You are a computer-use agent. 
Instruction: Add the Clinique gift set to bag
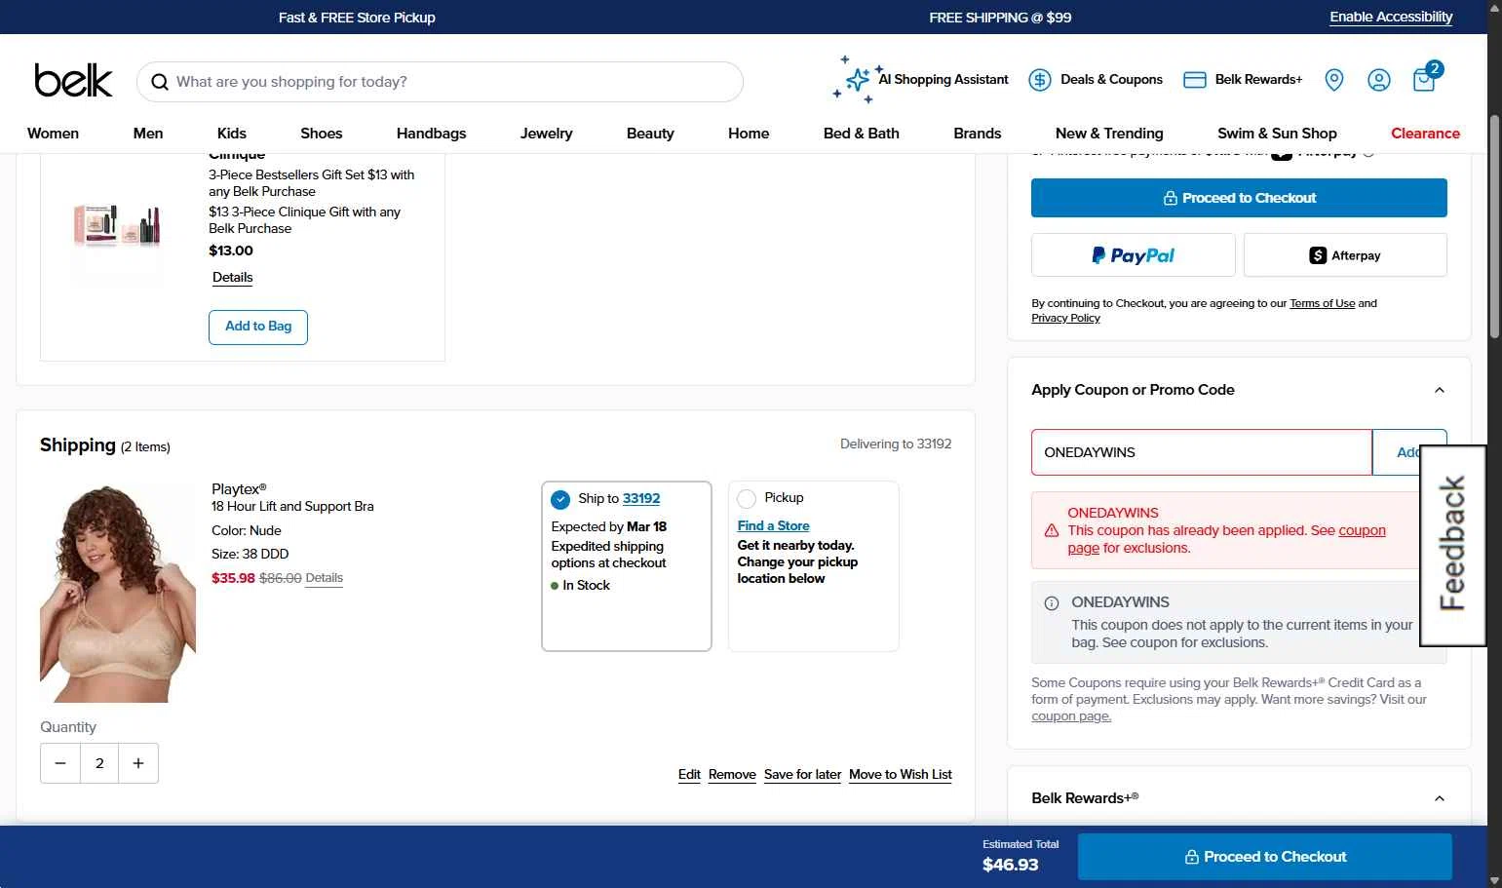point(258,327)
